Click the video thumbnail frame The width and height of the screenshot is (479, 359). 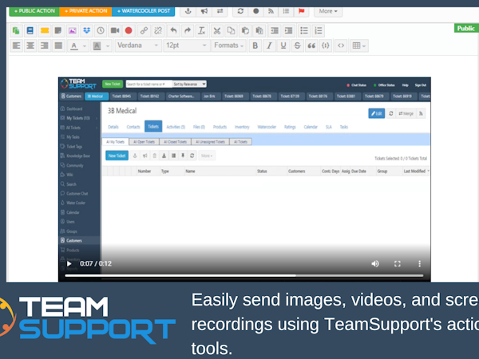(x=244, y=179)
